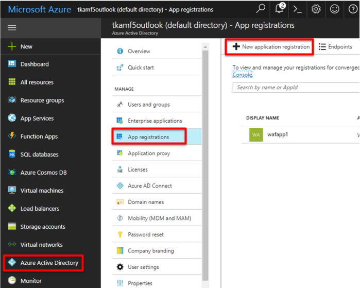This screenshot has height=288, width=360.
Task: Click the Search by name or AppId field
Action: (x=296, y=88)
